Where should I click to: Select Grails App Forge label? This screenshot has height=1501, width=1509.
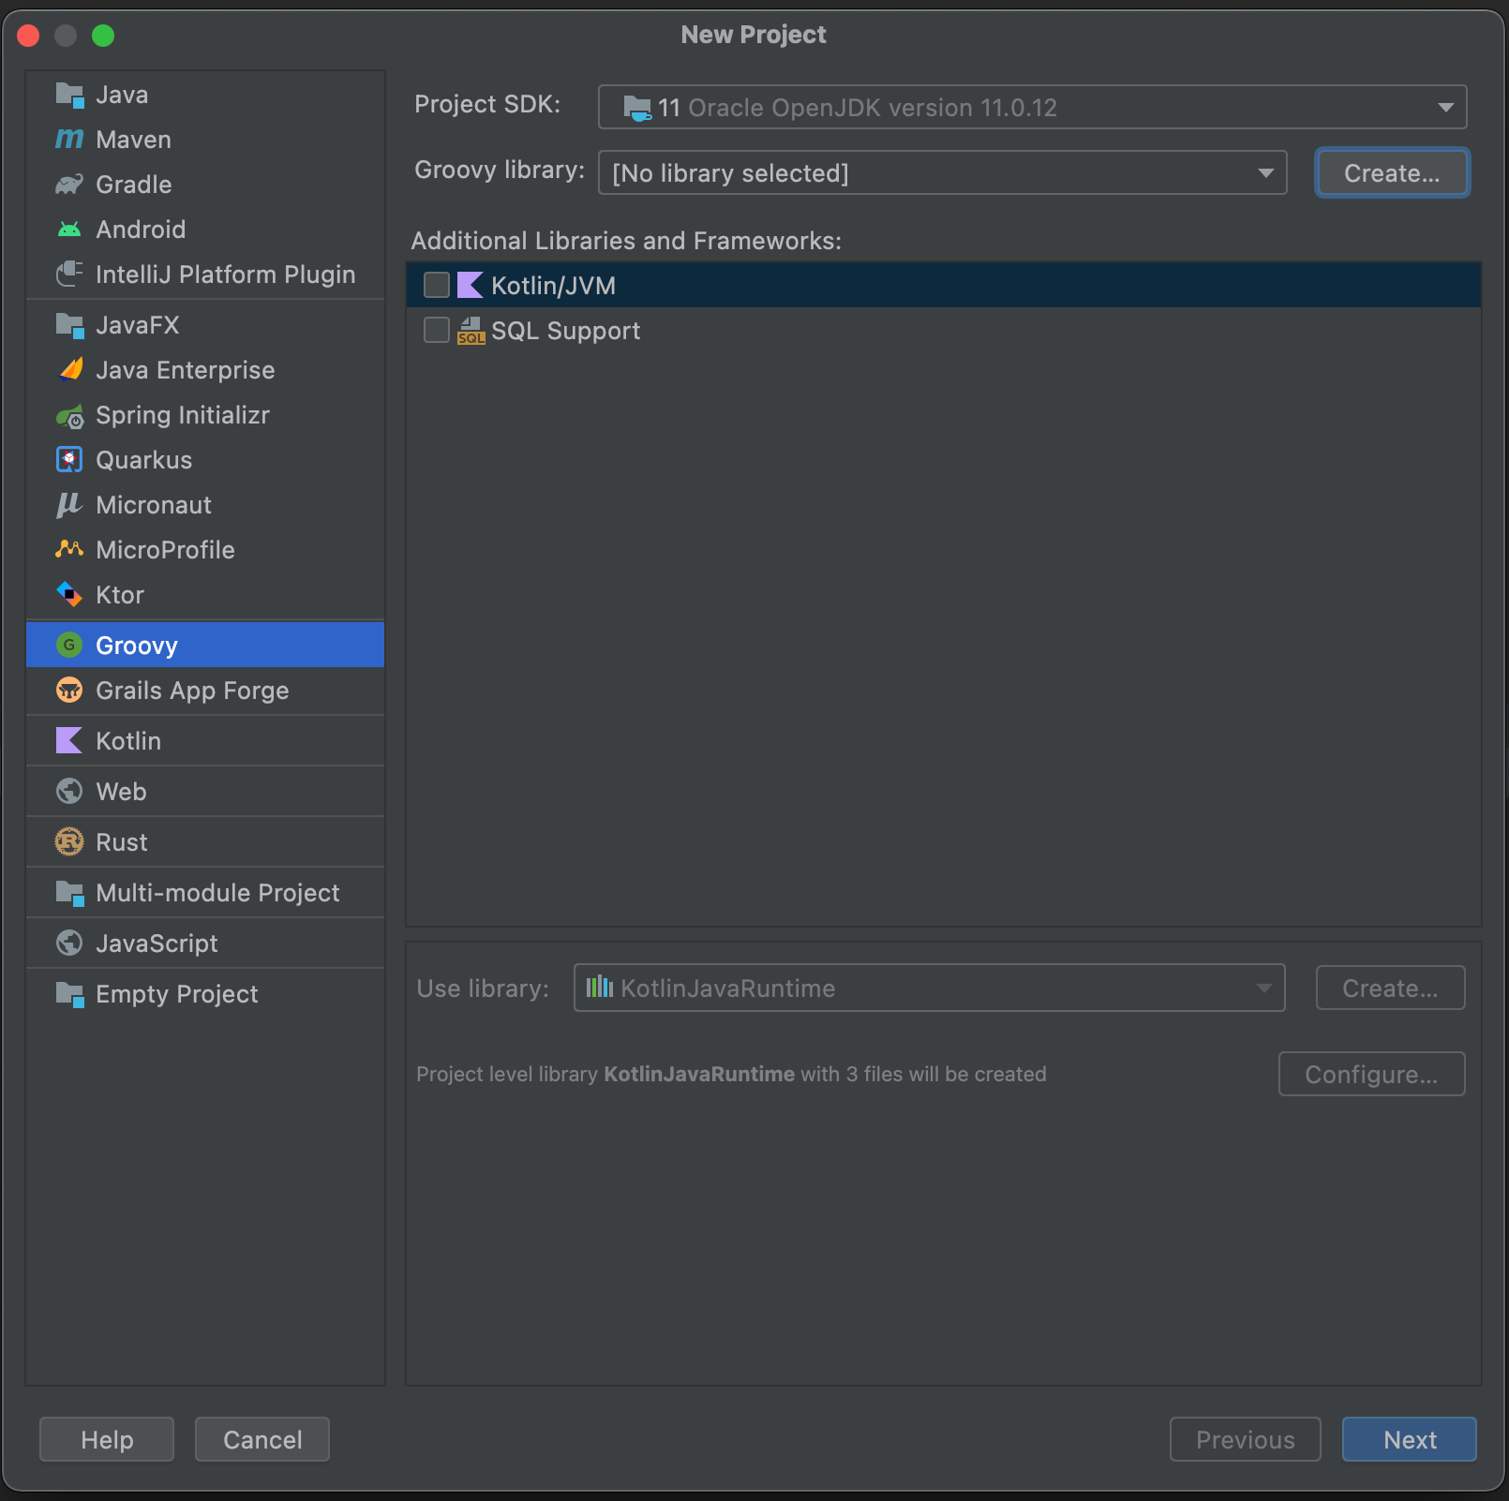point(192,691)
